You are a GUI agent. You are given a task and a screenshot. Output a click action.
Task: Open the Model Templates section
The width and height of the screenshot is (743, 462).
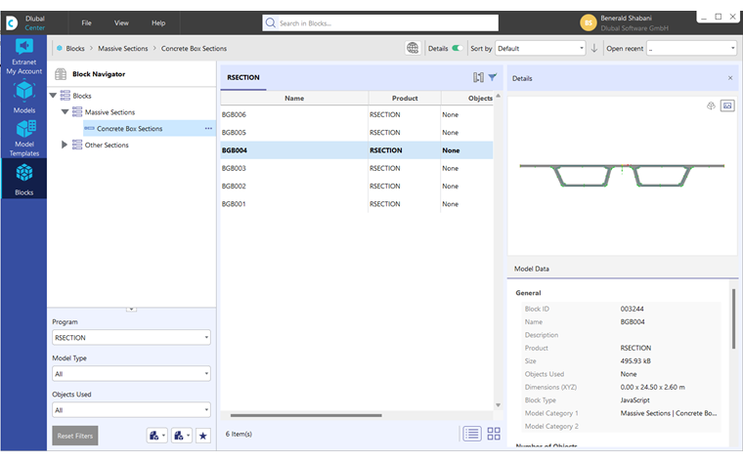click(x=24, y=139)
